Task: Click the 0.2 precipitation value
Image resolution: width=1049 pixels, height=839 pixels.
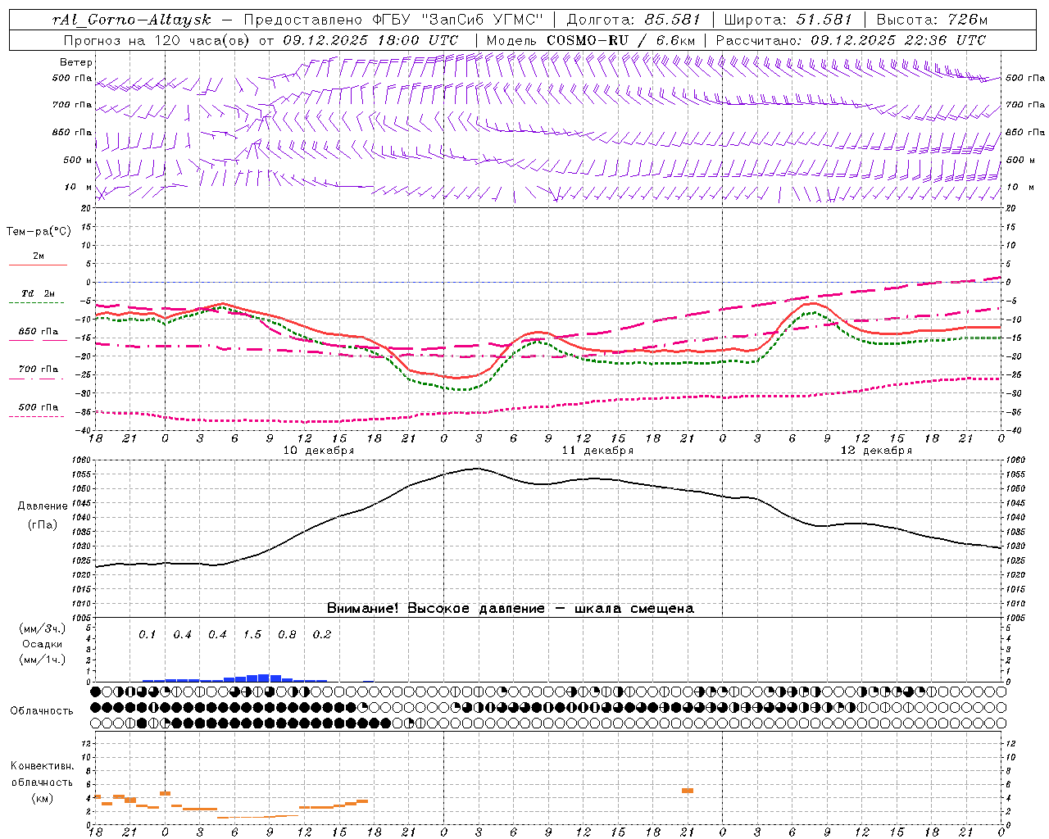Action: [322, 635]
